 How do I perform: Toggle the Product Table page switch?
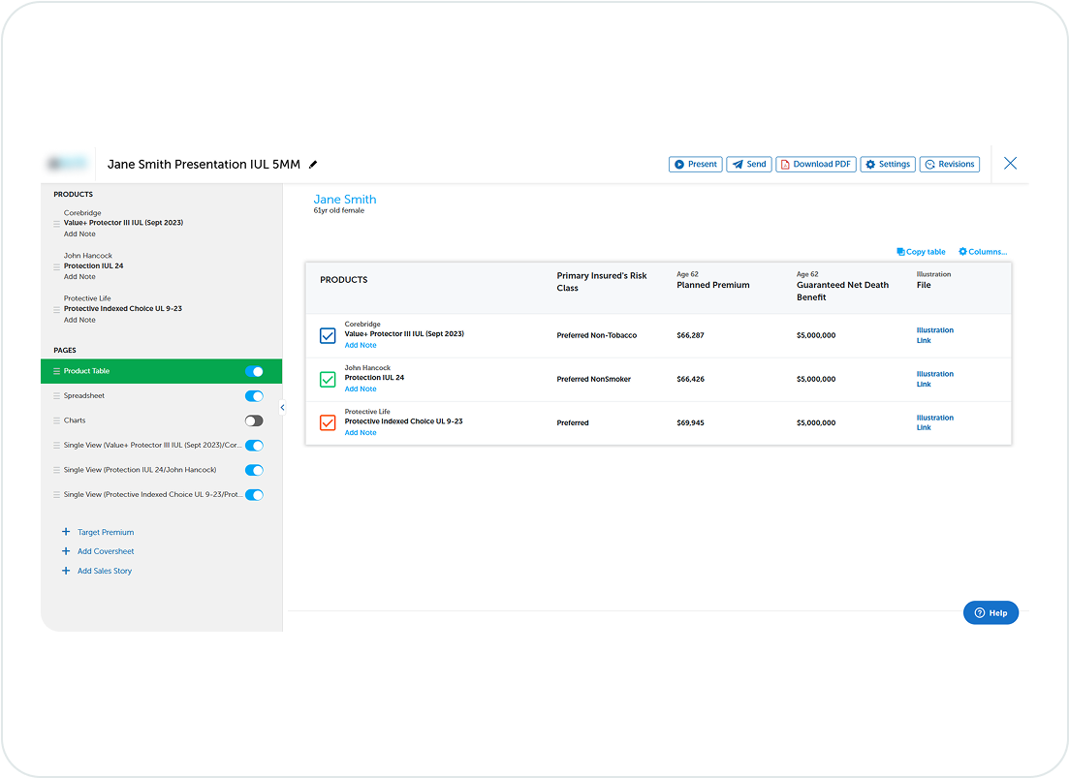254,371
